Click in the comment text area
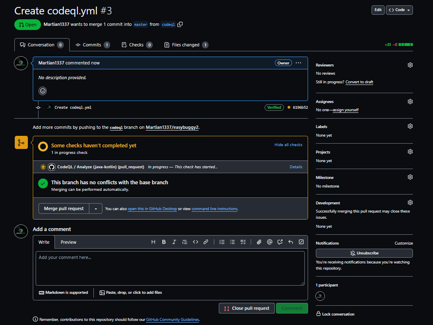 point(170,268)
